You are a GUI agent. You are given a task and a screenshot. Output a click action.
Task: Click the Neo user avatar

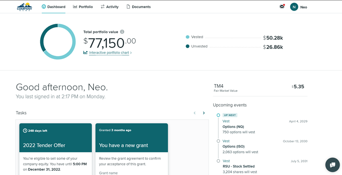[x=294, y=7]
